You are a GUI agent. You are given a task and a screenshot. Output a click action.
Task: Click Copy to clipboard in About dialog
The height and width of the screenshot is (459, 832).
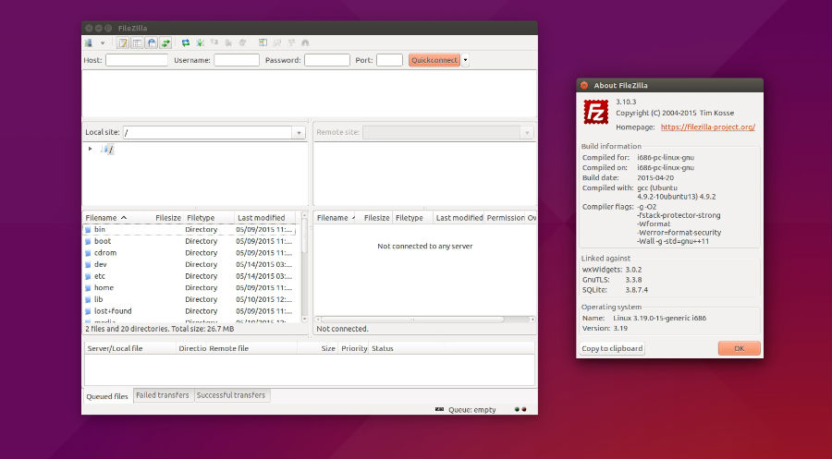[612, 348]
